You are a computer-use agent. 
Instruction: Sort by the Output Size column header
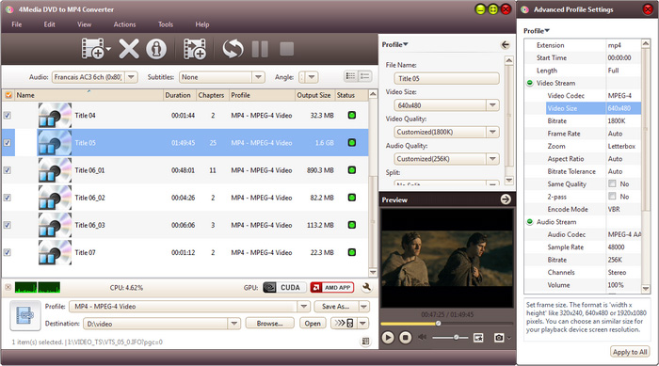click(313, 95)
